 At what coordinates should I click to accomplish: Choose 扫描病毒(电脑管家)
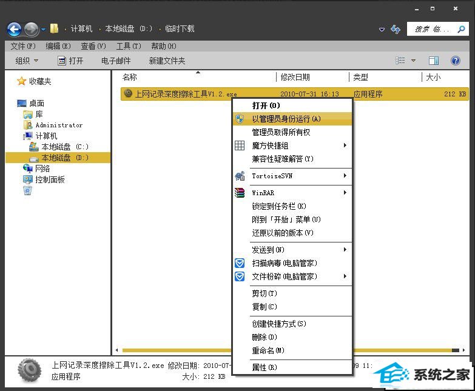[x=292, y=263]
